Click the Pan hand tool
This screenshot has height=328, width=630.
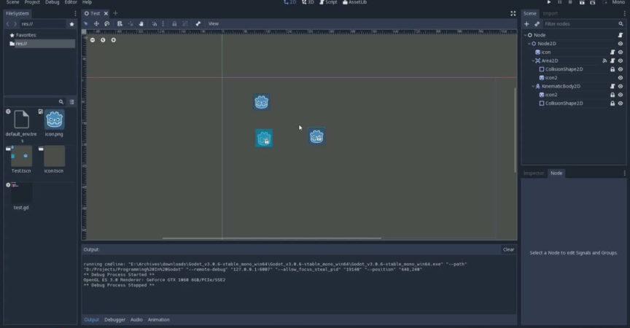pyautogui.click(x=141, y=23)
